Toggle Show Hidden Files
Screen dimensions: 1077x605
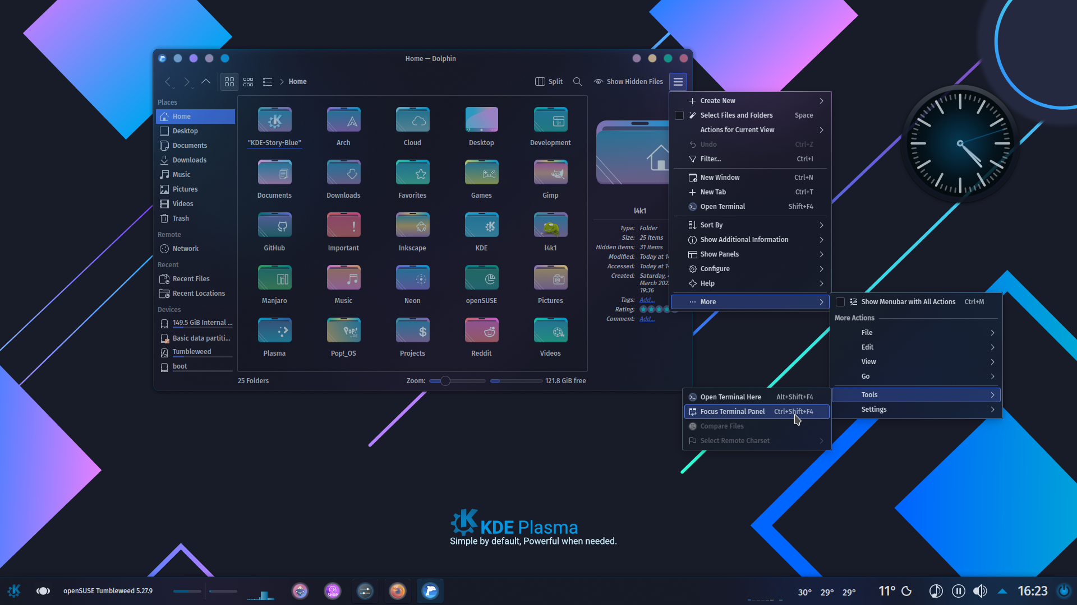tap(628, 82)
